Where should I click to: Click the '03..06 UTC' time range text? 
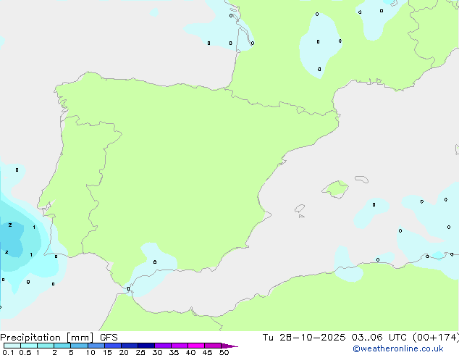[x=379, y=338]
